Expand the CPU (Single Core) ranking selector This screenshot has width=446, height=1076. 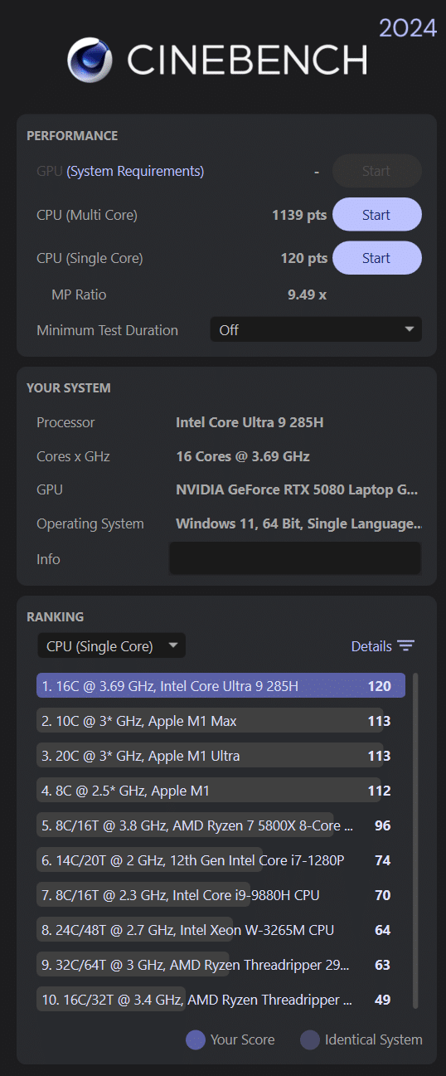pos(111,646)
